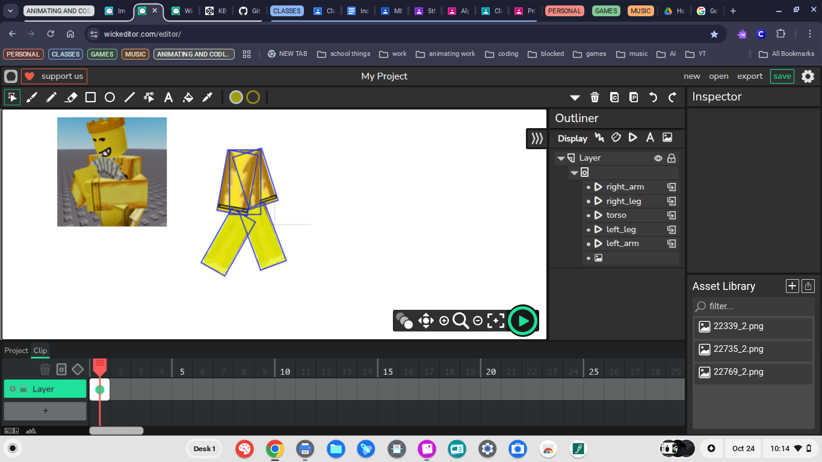Select the Fill Bucket tool

(188, 97)
